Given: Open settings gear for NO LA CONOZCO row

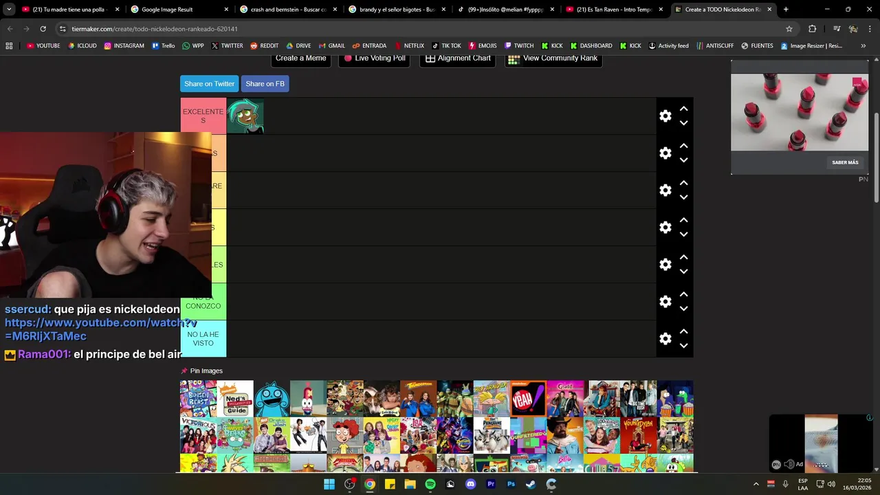Looking at the screenshot, I should pyautogui.click(x=665, y=302).
